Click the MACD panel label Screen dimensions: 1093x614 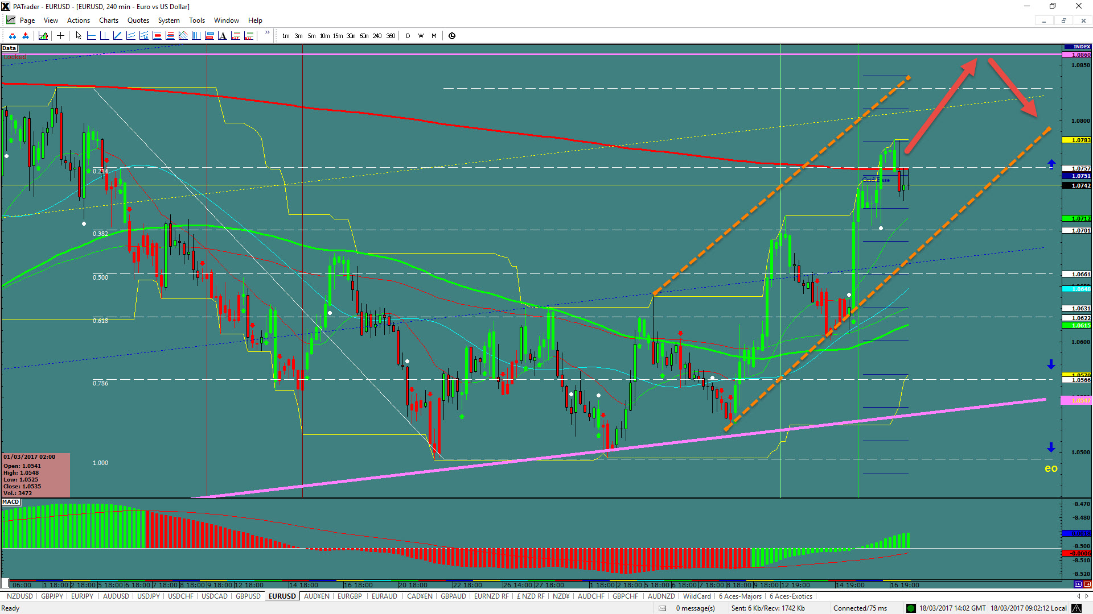click(11, 502)
